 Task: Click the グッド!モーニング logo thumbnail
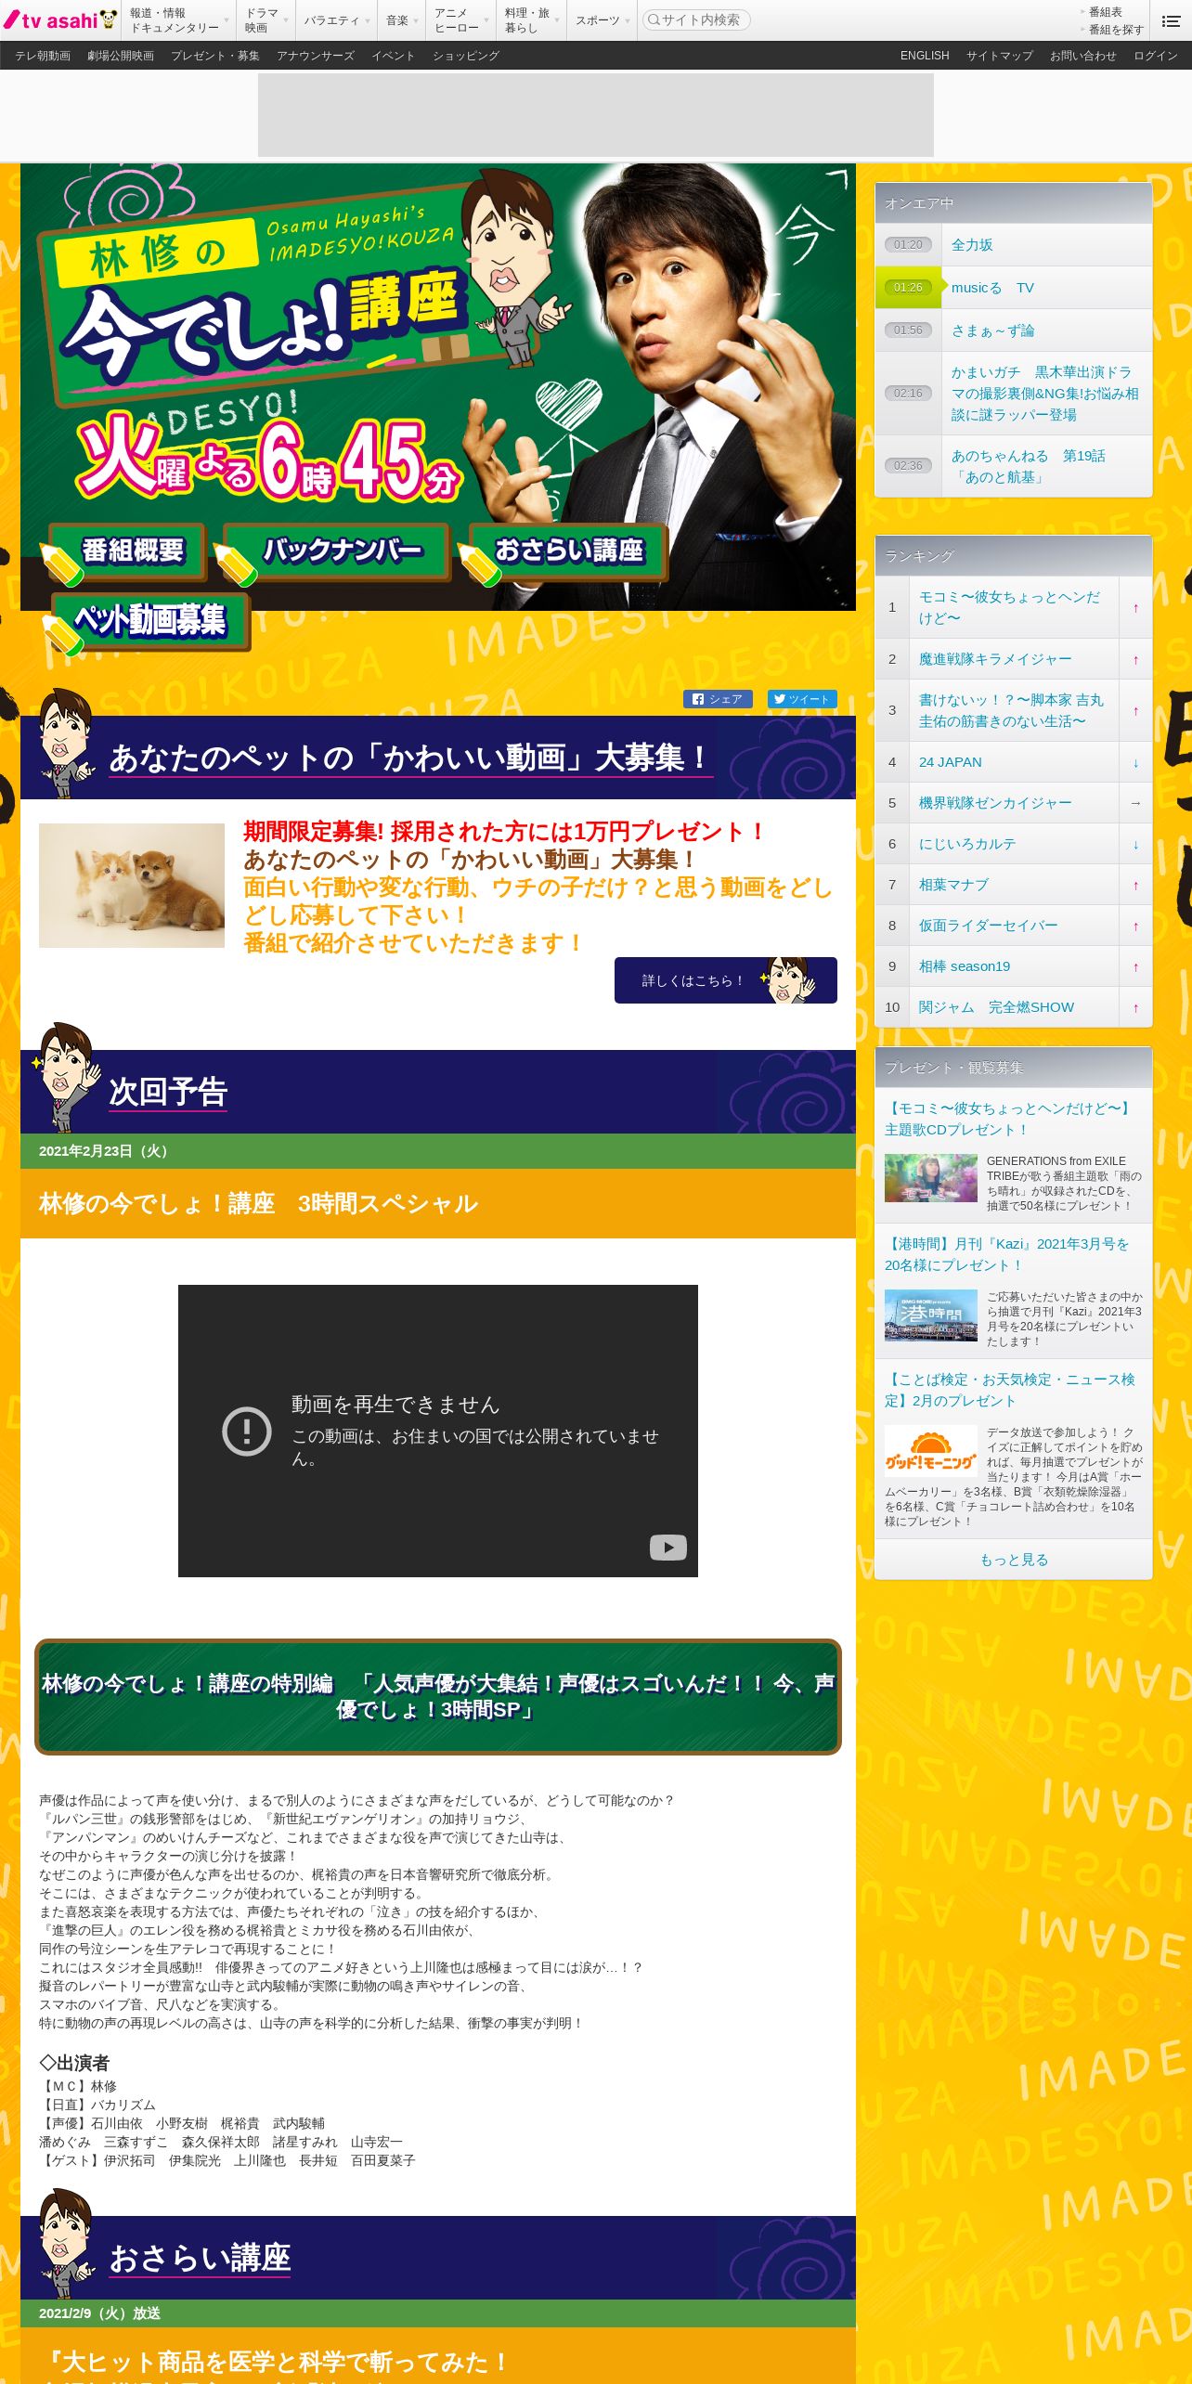click(931, 1451)
